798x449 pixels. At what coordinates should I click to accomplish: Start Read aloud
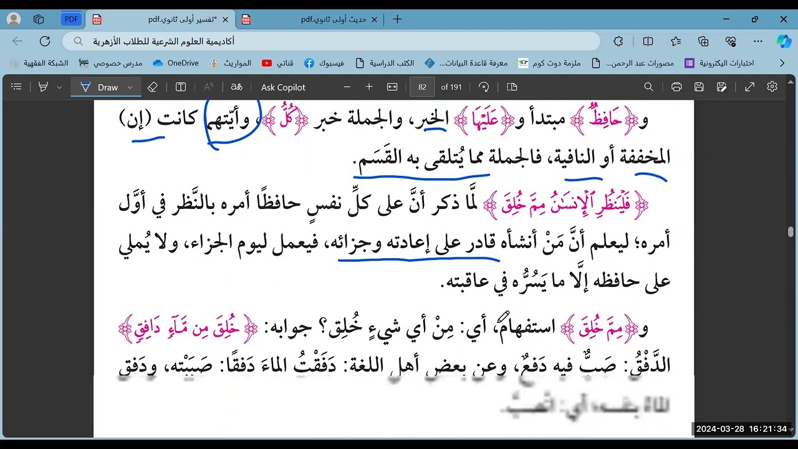coord(208,87)
